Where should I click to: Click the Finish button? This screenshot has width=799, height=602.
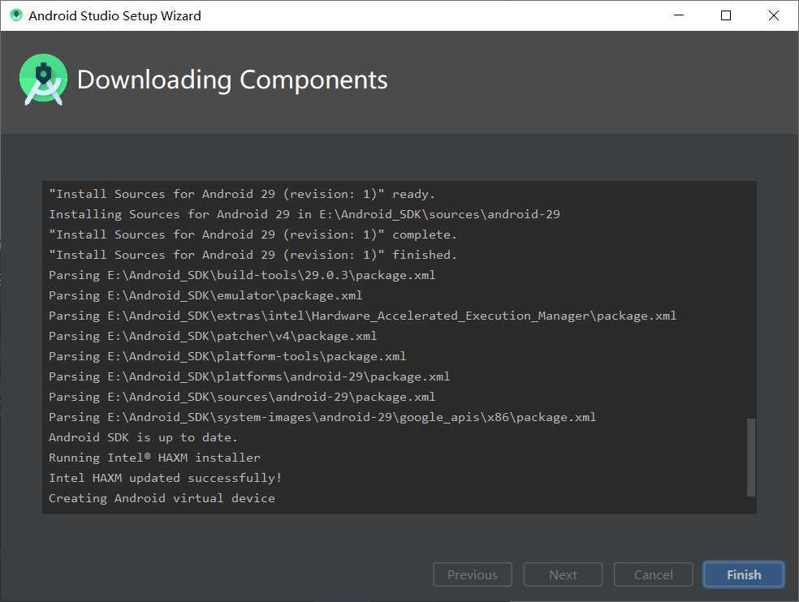[744, 574]
